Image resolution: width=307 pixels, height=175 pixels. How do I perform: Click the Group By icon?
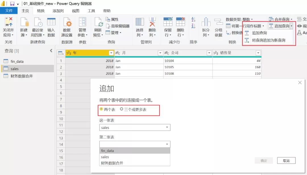click(219, 22)
